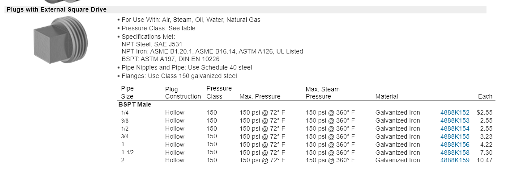This screenshot has width=512, height=177.
Task: Click the Pipe Size column header
Action: click(128, 92)
